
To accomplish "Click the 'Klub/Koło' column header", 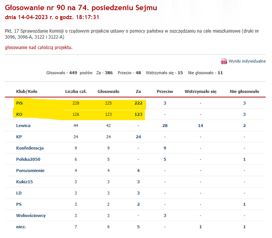I will pos(27,91).
